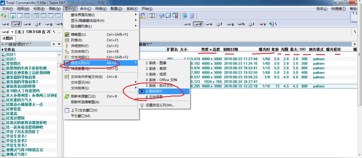Sort by ISO column header
This screenshot has width=362, height=158.
pyautogui.click(x=303, y=49)
